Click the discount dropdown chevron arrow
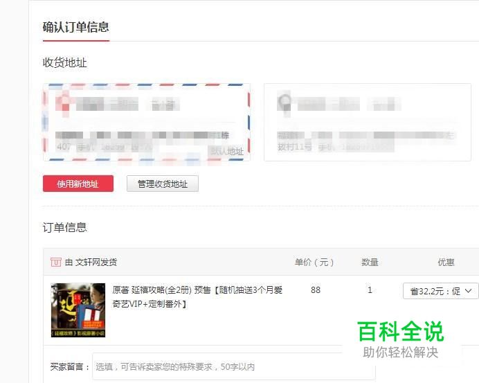 (x=469, y=291)
